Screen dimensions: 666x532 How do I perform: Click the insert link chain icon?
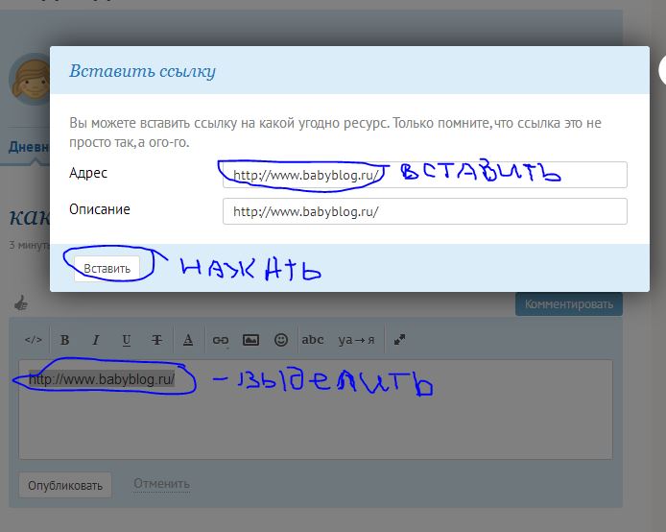[x=221, y=340]
